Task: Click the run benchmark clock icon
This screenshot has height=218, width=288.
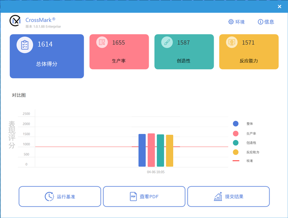Action: click(x=49, y=197)
